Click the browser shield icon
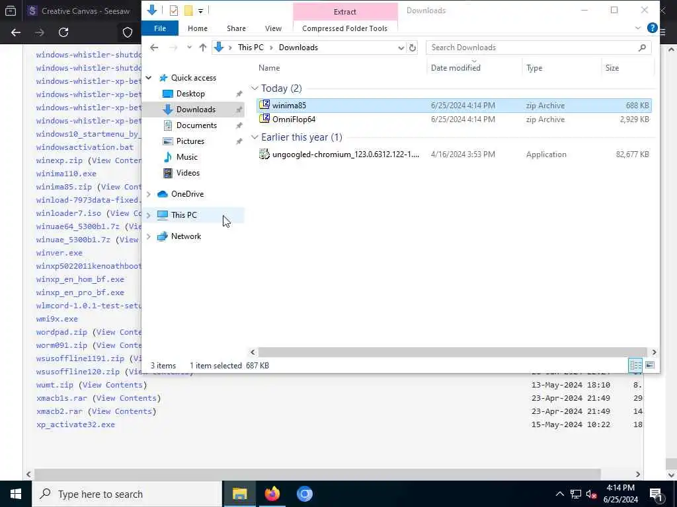The height and width of the screenshot is (507, 677). click(128, 32)
